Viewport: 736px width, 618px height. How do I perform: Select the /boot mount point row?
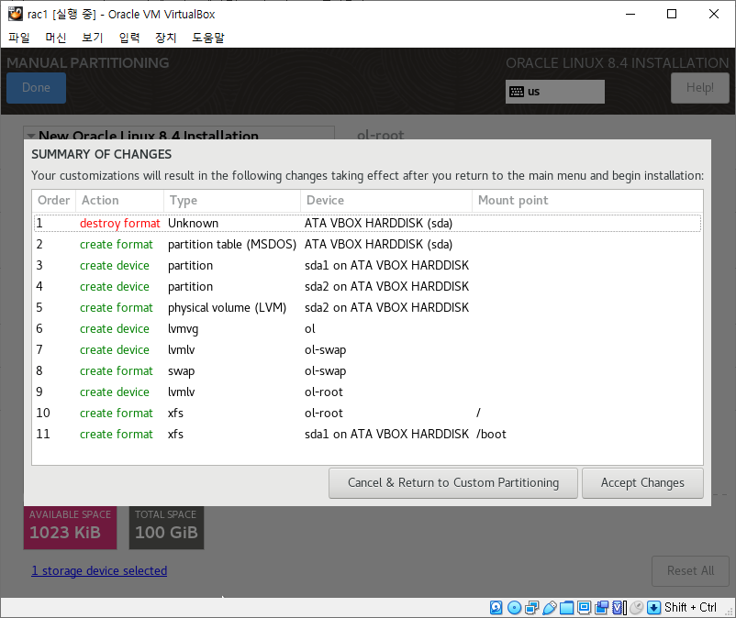(367, 435)
